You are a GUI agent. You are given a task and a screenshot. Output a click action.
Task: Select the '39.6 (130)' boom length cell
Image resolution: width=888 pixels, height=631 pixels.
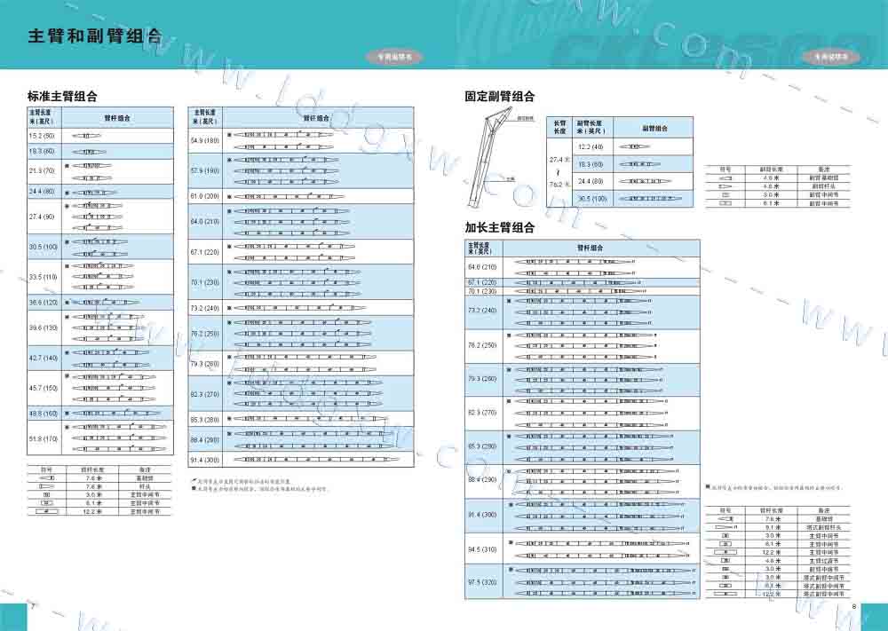(x=43, y=327)
